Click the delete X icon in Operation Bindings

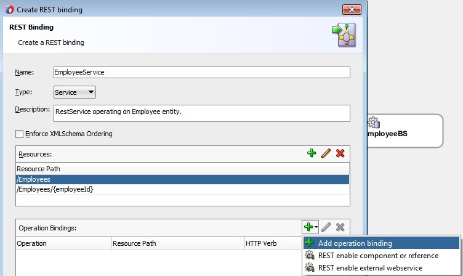[340, 227]
